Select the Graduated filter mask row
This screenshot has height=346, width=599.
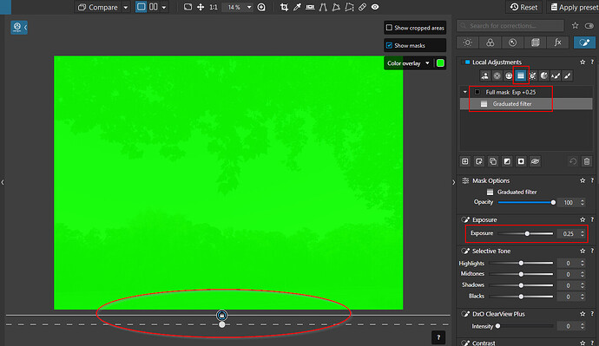(526, 104)
